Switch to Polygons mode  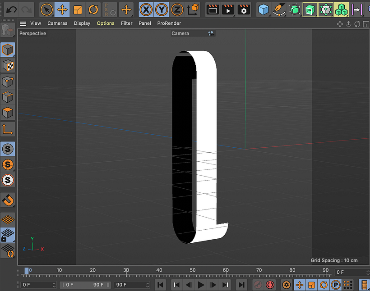[x=8, y=113]
